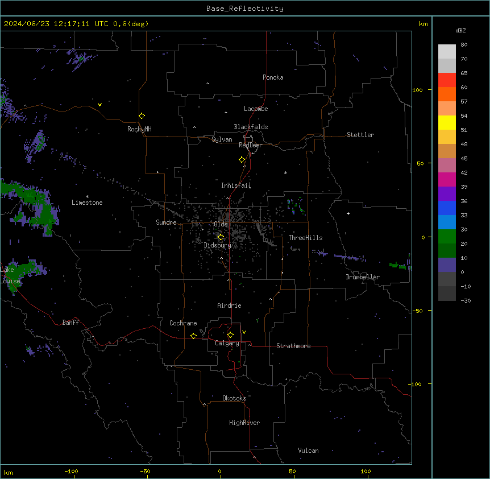This screenshot has height=479, width=490.
Task: Click the dBZ legend heading
Action: (x=460, y=31)
